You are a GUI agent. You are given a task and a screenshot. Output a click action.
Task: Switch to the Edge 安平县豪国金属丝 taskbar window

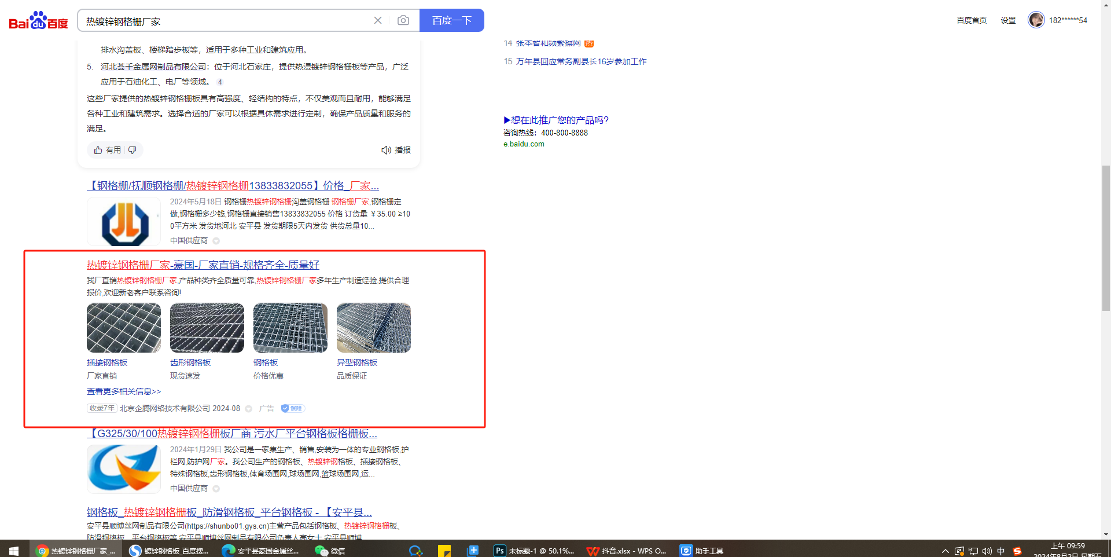click(262, 551)
